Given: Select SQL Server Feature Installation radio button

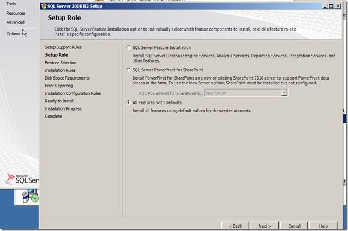Looking at the screenshot, I should point(128,47).
